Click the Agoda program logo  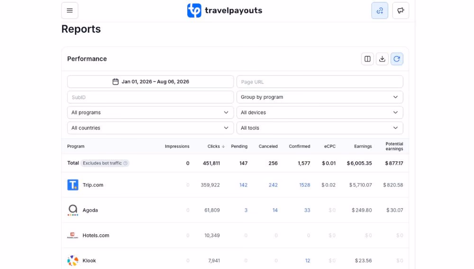coord(73,210)
